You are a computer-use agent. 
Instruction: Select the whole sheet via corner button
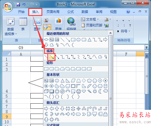pyautogui.click(x=7, y=54)
